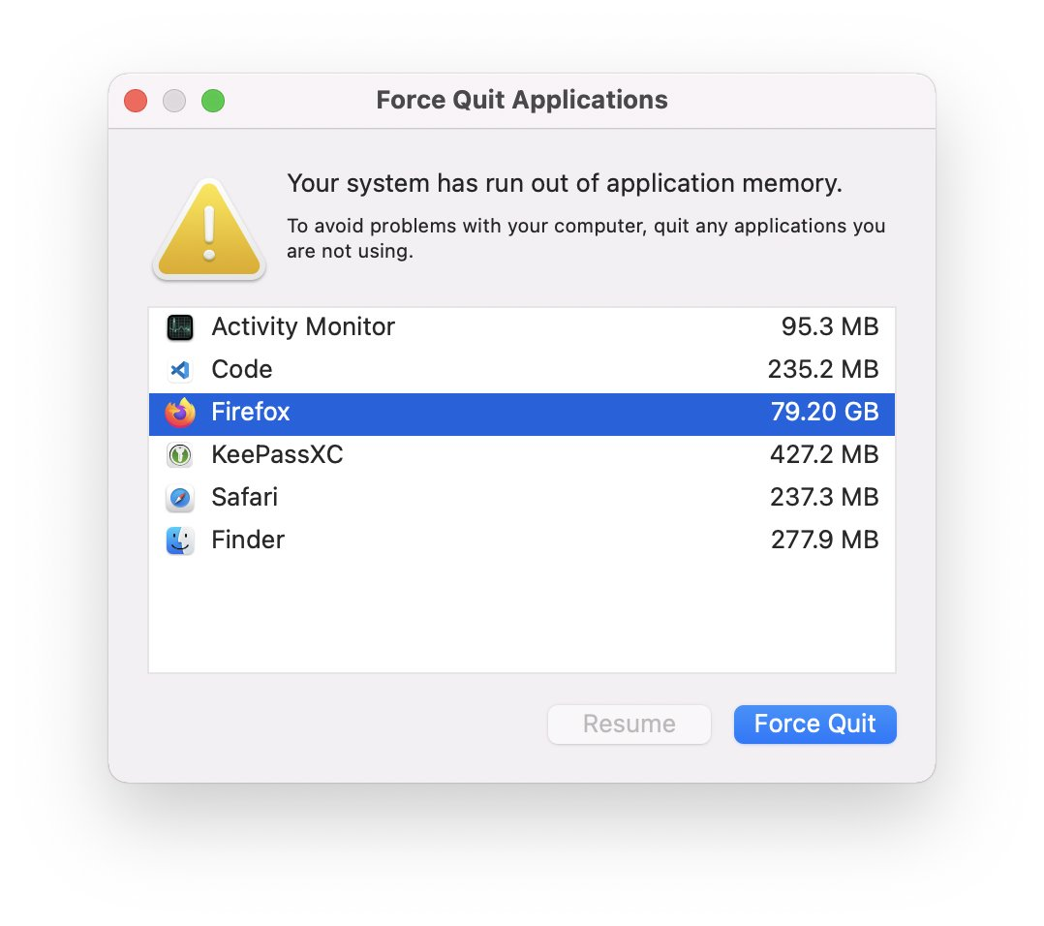Click the Visual Studio Code icon

(x=178, y=370)
